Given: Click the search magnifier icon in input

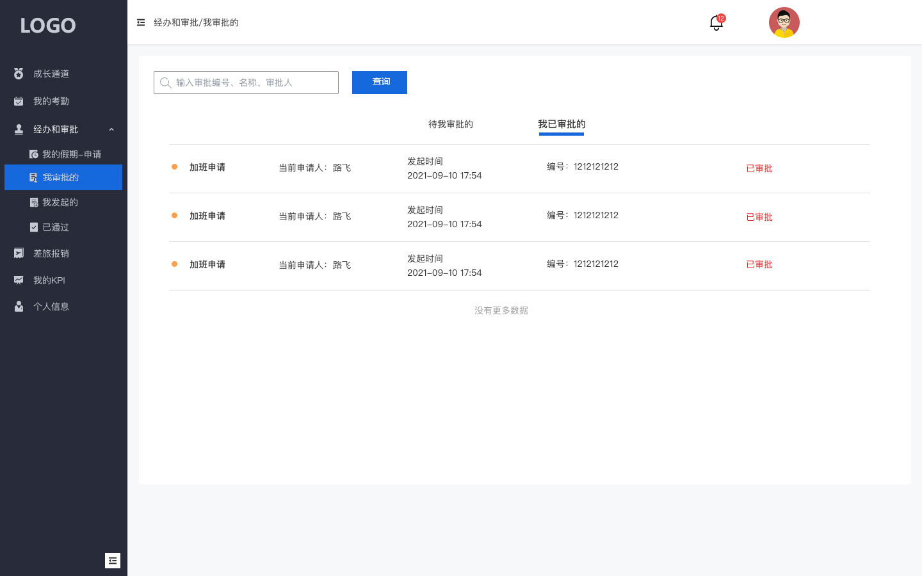Looking at the screenshot, I should 165,83.
